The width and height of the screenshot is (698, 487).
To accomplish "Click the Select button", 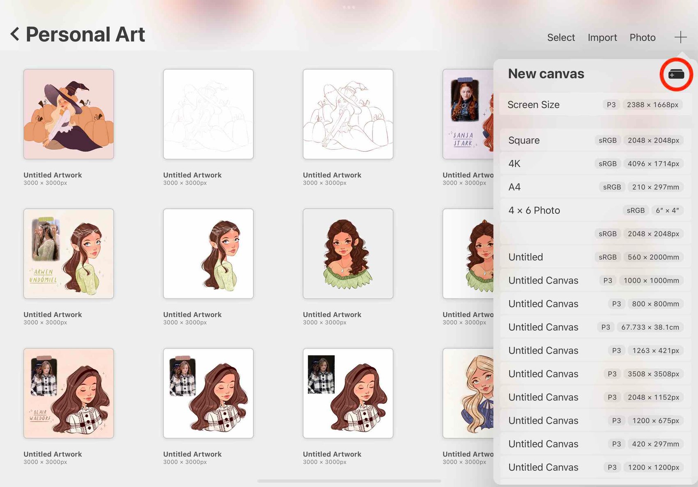I will (x=561, y=37).
